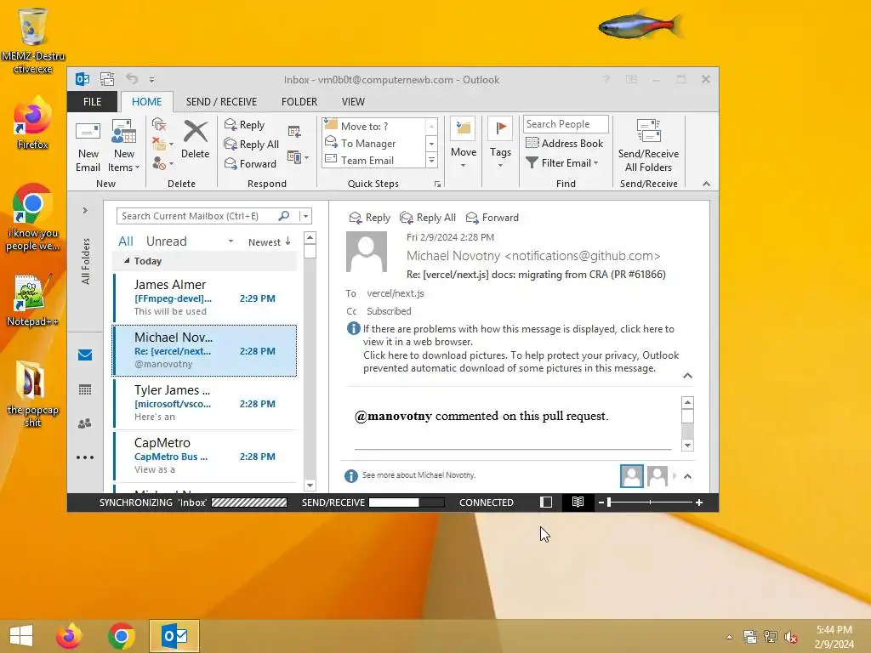This screenshot has height=653, width=871.
Task: Open the Filter Email dropdown
Action: click(x=562, y=162)
